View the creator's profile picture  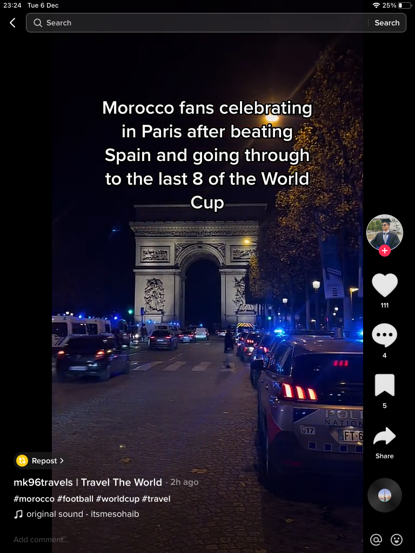click(x=384, y=232)
